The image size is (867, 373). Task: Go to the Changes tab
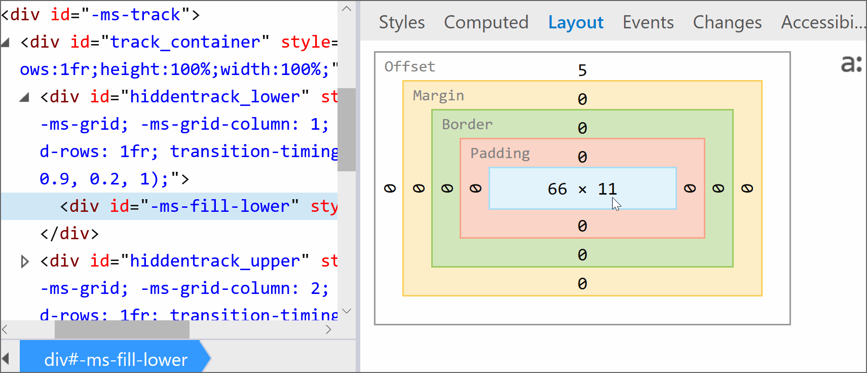[x=727, y=22]
